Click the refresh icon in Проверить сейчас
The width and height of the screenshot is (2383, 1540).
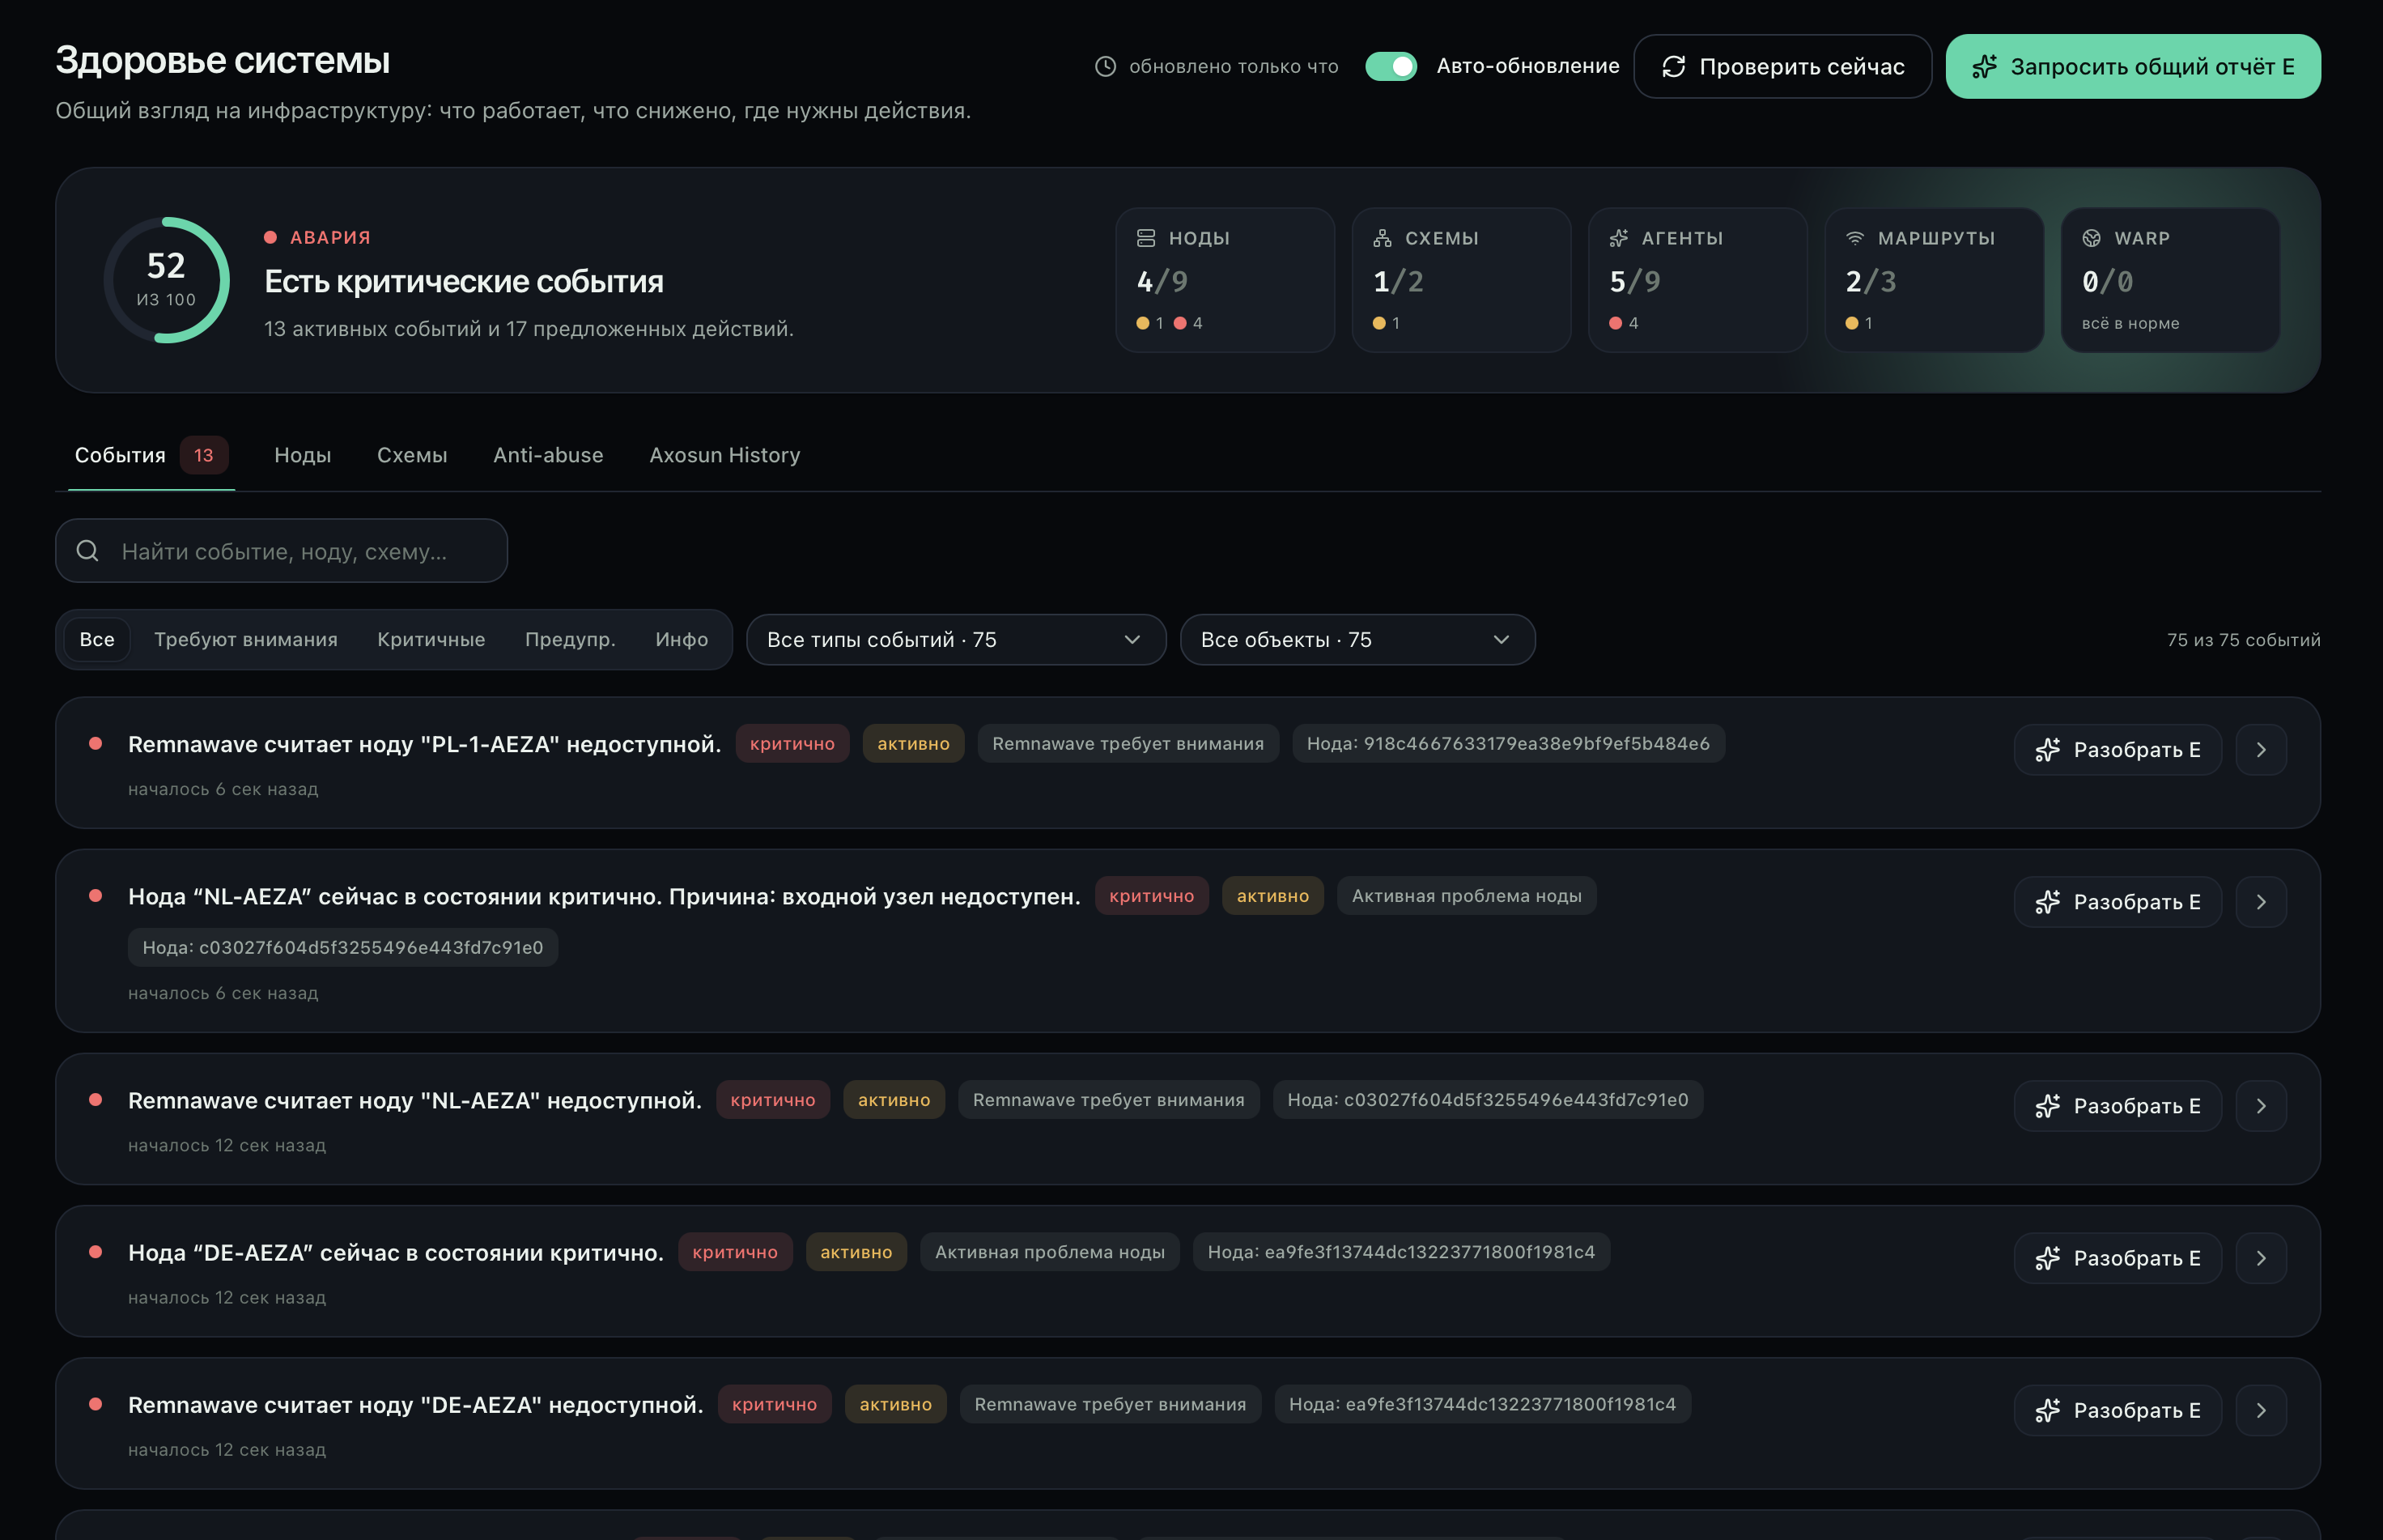coord(1673,66)
